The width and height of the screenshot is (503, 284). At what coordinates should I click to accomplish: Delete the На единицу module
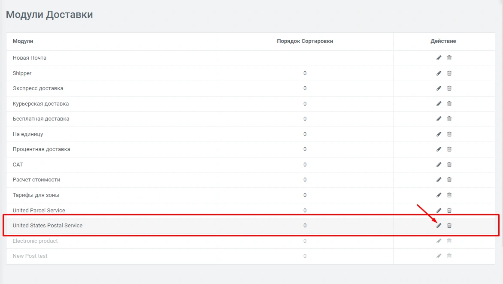[449, 134]
